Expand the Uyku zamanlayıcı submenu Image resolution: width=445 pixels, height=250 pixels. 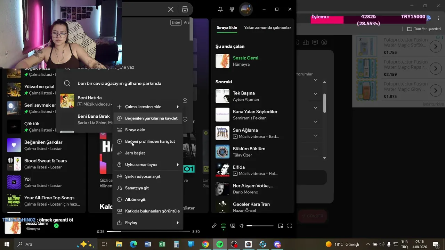pos(148,165)
